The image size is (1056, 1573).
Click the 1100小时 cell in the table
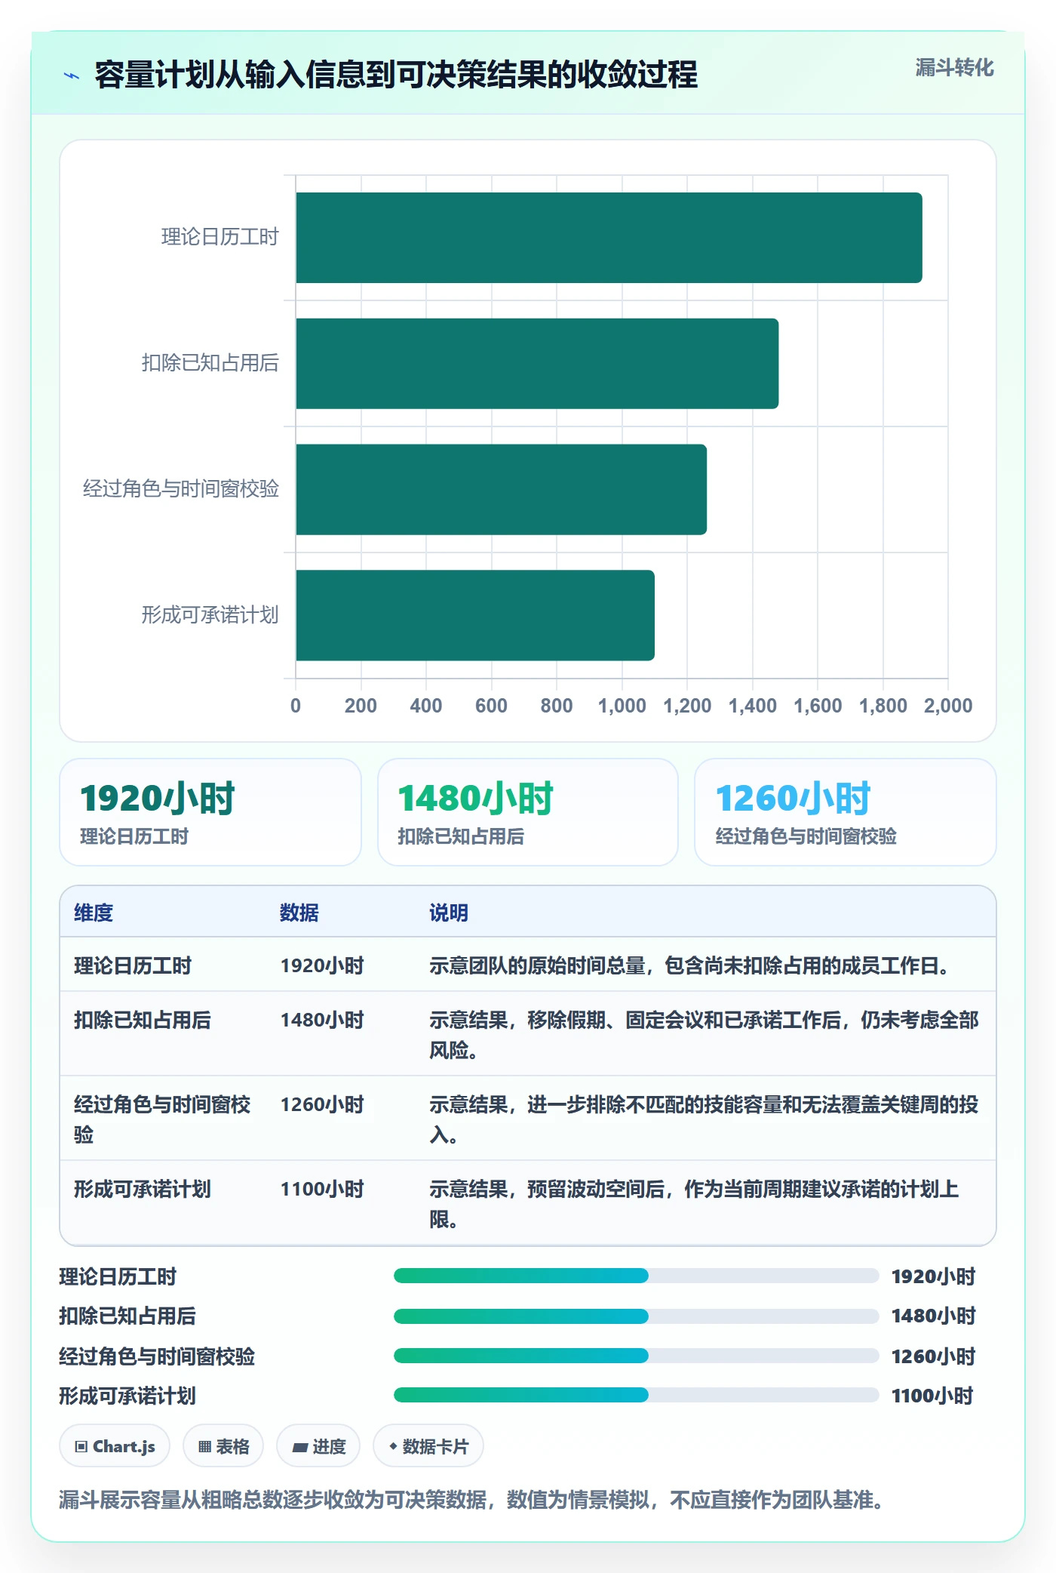[322, 1190]
